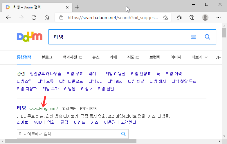This screenshot has width=227, height=144.
Task: Click the Daum logo
Action: coord(30,37)
